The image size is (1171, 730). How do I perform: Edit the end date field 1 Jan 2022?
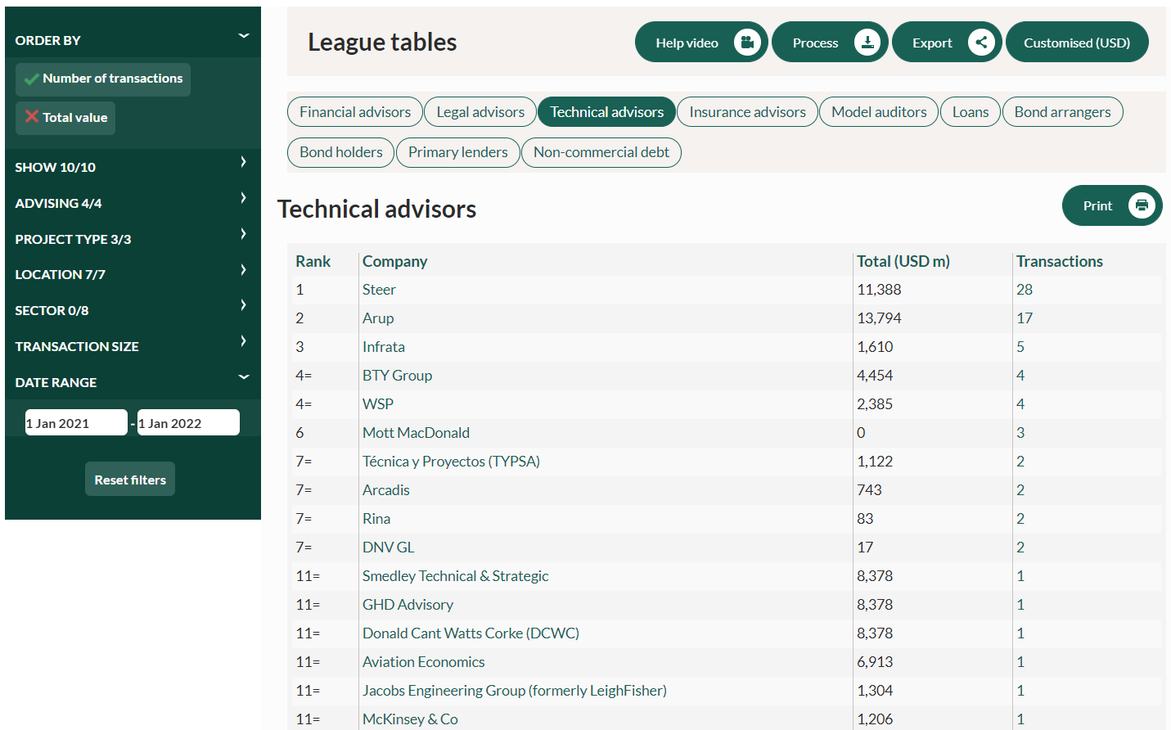tap(188, 423)
